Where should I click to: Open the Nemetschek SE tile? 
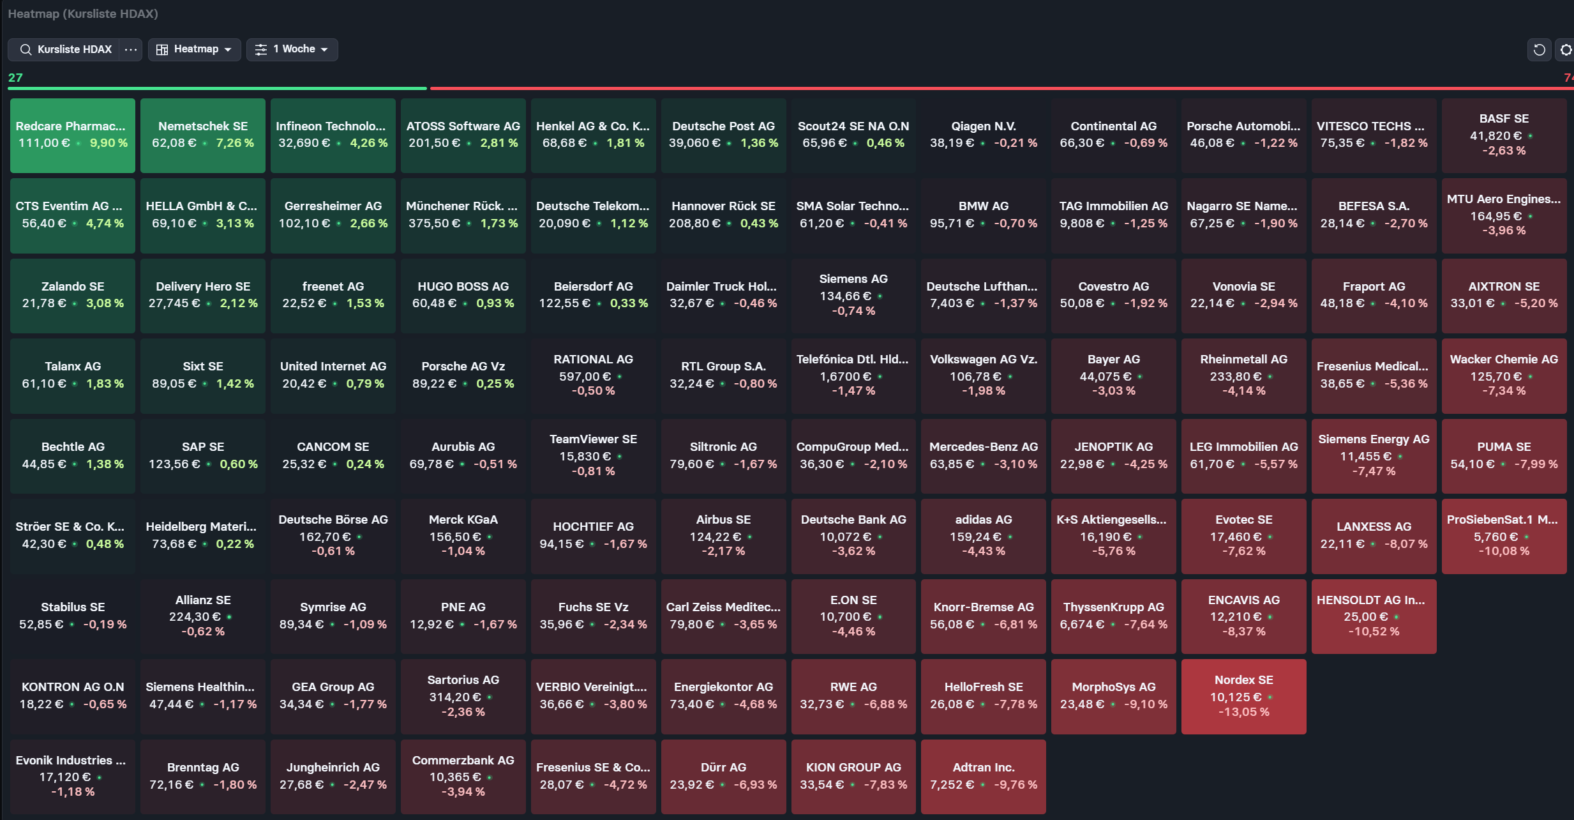[x=203, y=135]
